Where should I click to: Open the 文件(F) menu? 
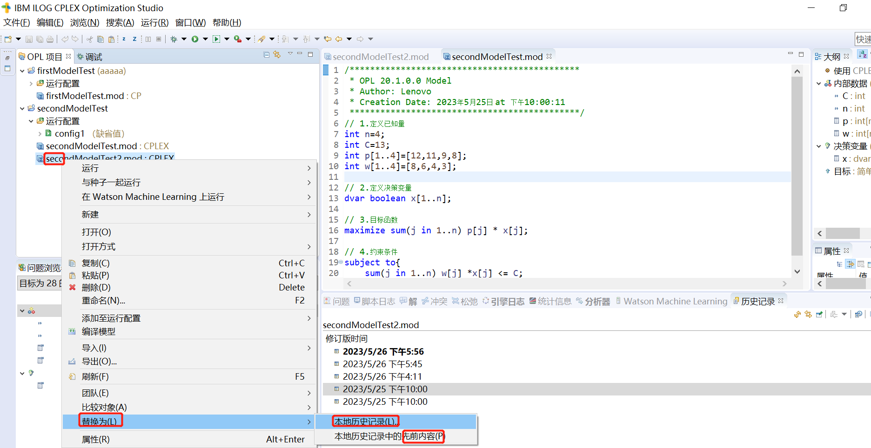coord(17,23)
